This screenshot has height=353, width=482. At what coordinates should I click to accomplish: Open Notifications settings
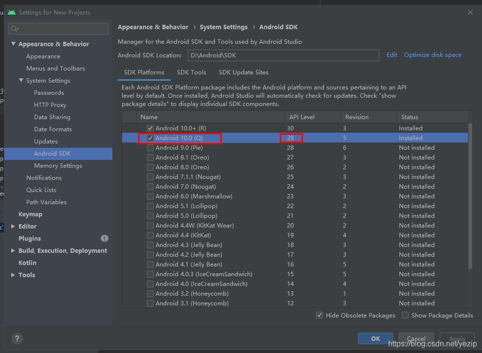(x=44, y=178)
